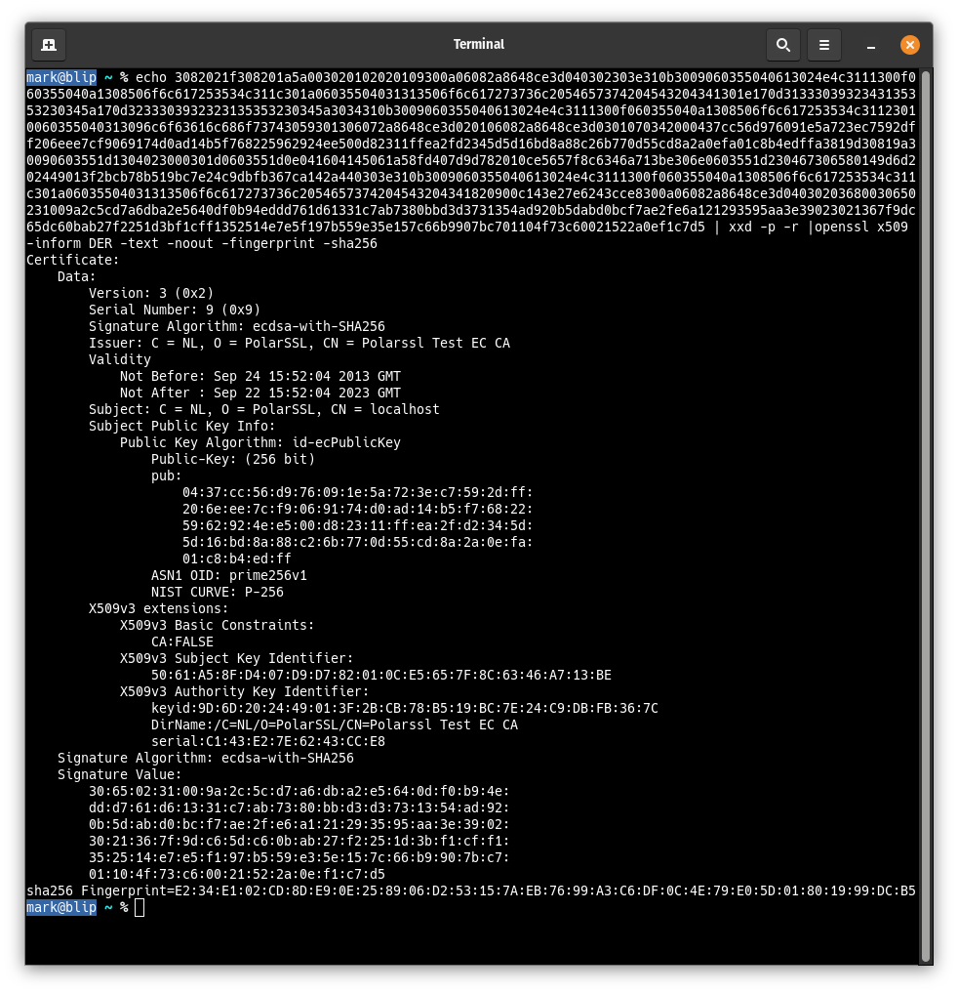Click the sha256 Fingerprint output line
The width and height of the screenshot is (958, 993).
(470, 890)
